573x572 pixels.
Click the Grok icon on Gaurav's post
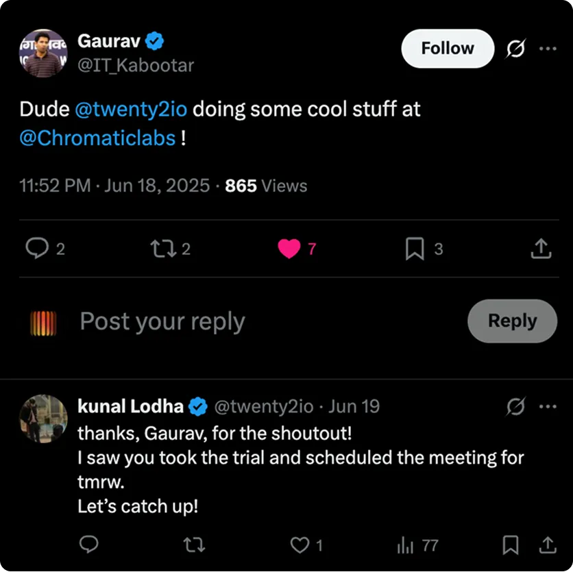(515, 48)
